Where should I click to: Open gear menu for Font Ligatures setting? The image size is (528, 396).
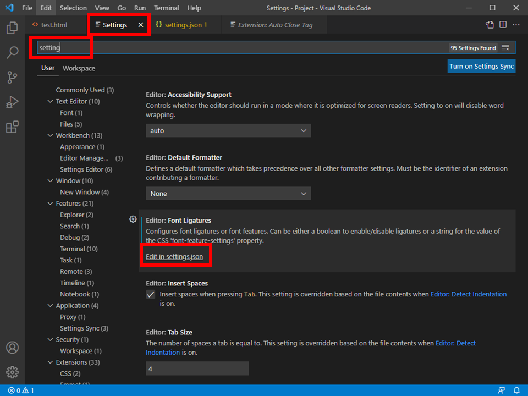133,219
